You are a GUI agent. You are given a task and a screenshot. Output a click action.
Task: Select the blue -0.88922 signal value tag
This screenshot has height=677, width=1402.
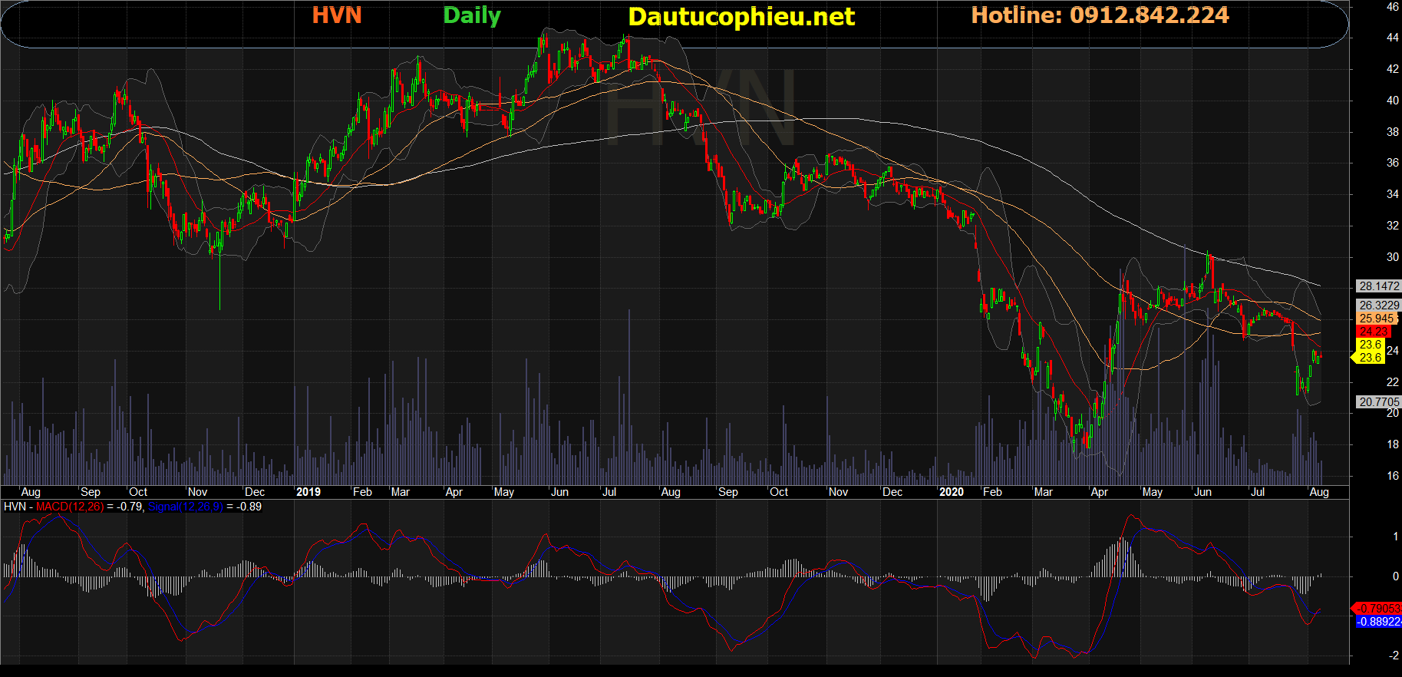1378,622
